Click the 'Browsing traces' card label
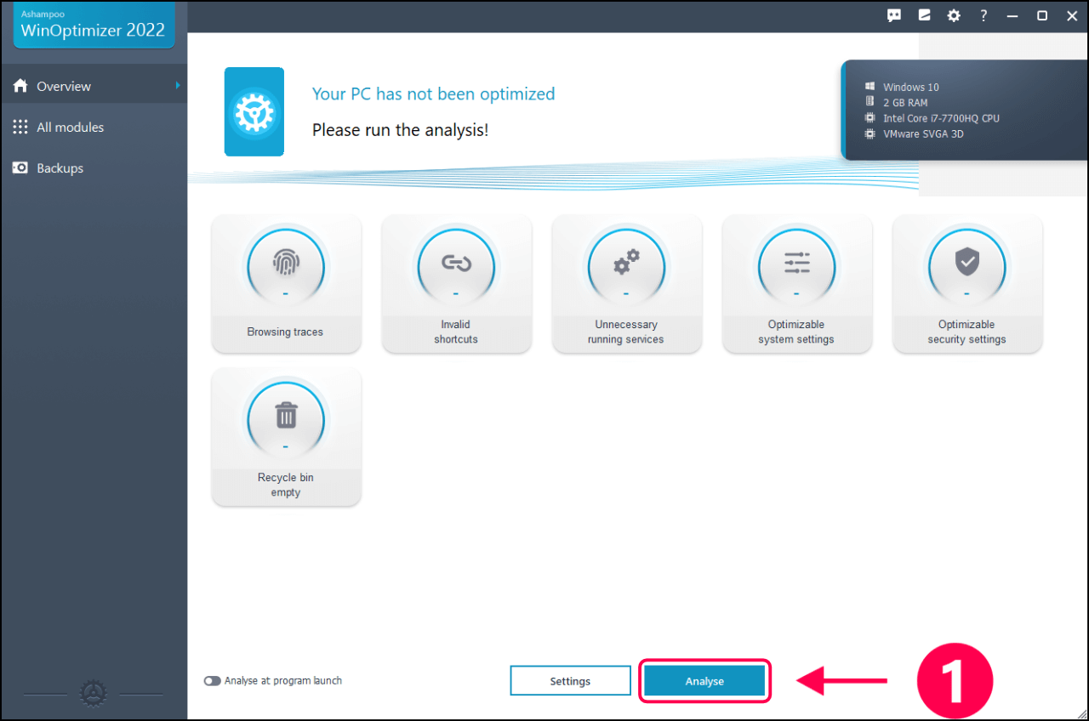 tap(285, 332)
